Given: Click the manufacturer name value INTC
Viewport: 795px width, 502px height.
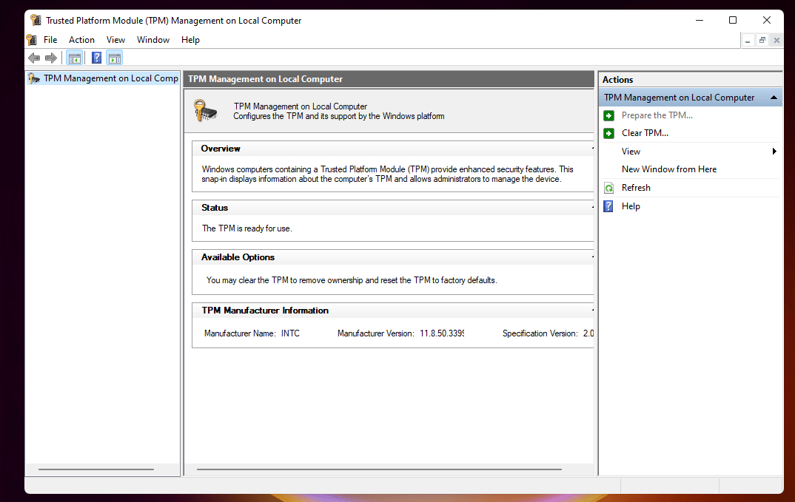Looking at the screenshot, I should click(290, 333).
